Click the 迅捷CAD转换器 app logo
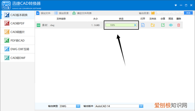 [6, 5]
